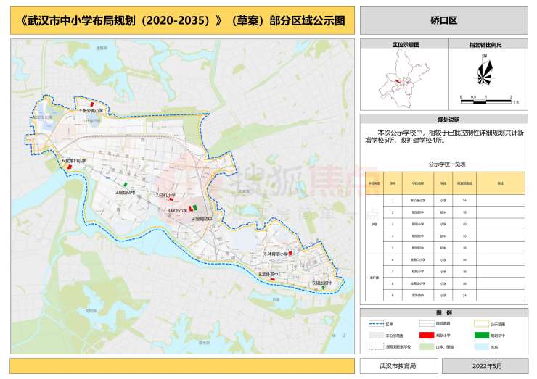Image resolution: width=537 pixels, height=379 pixels.
Task: Click red marker next to 8.体育馆小学
Action: 290,254
